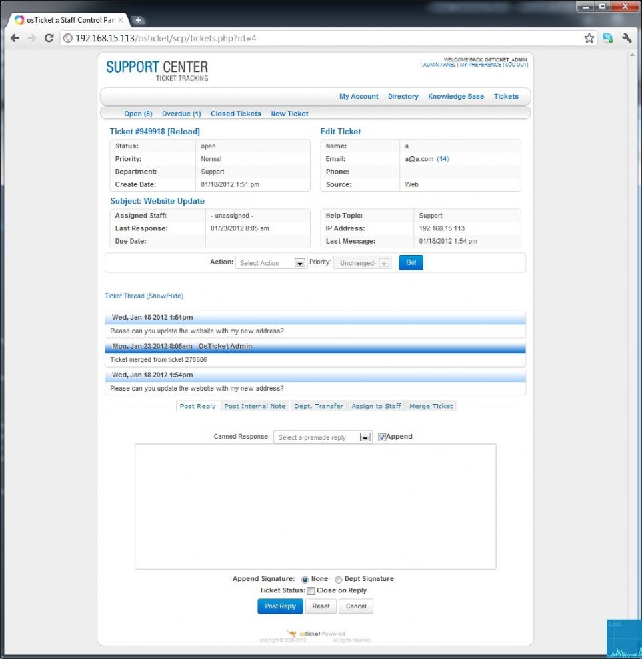Open the Select Action dropdown
642x659 pixels.
271,262
